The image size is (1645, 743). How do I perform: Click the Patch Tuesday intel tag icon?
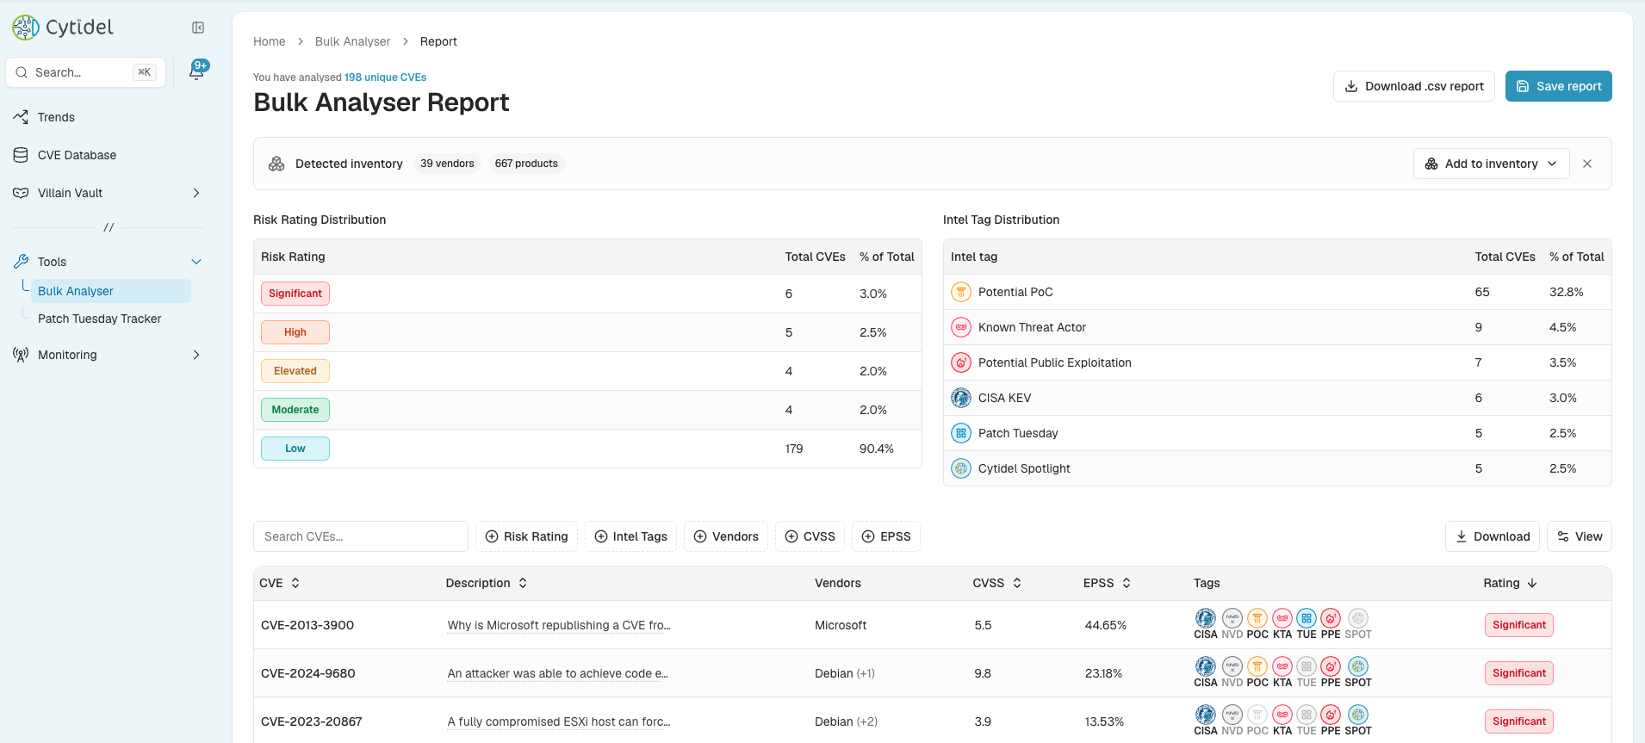(x=961, y=433)
